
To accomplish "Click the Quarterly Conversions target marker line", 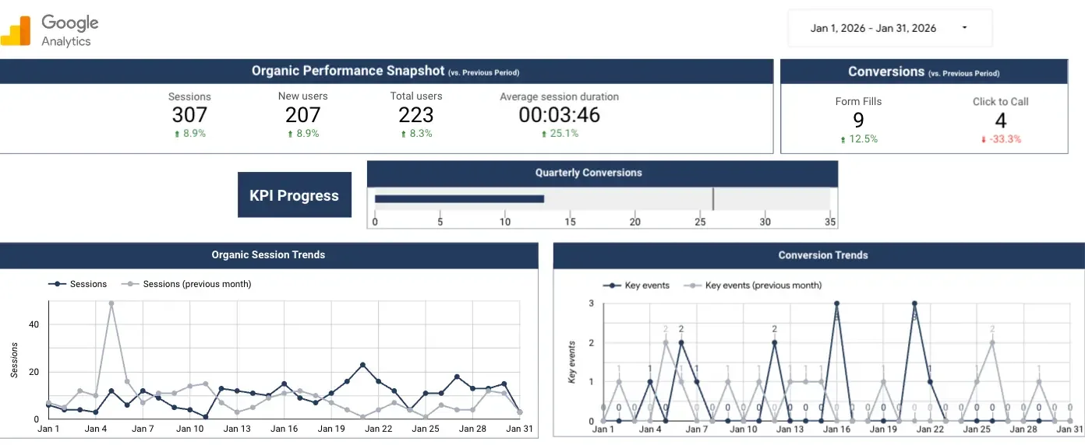I will (712, 198).
